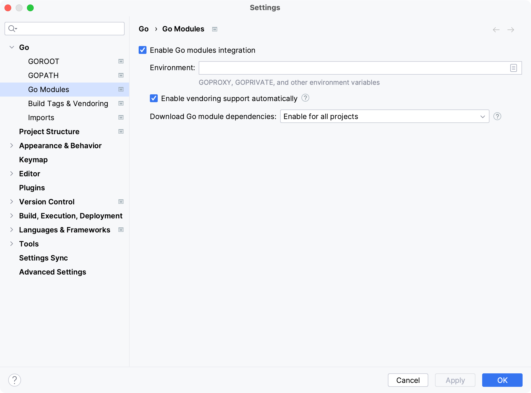
Task: Click the search magnifier icon
Action: point(13,29)
